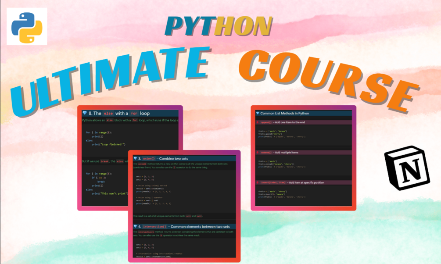
Task: Click the diamond icon beside "3. union()"
Action: coord(135,159)
